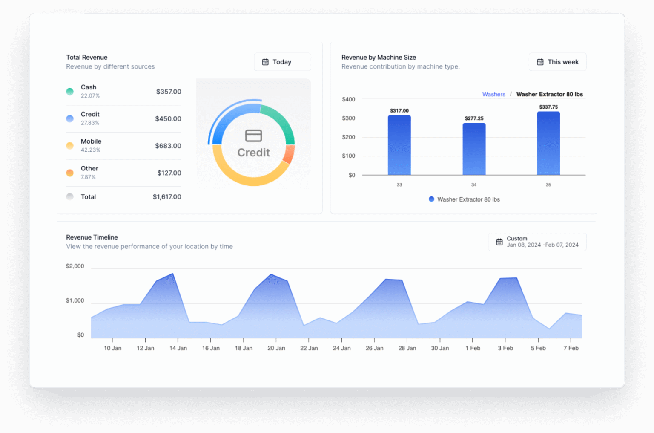Image resolution: width=654 pixels, height=433 pixels.
Task: Click the $337.75 bar for machine 35
Action: (x=548, y=143)
